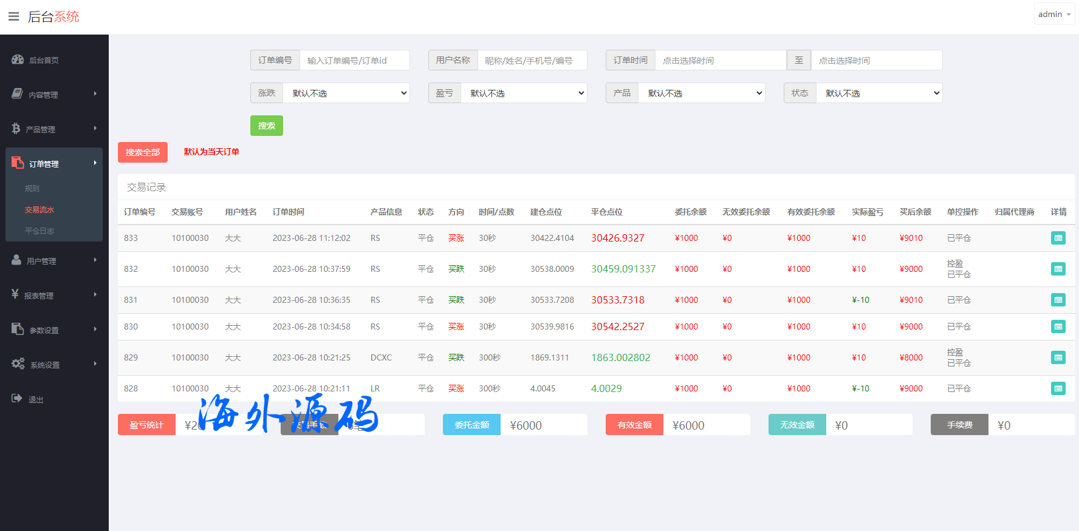Click the dashboard icon for 后台首页

point(18,59)
